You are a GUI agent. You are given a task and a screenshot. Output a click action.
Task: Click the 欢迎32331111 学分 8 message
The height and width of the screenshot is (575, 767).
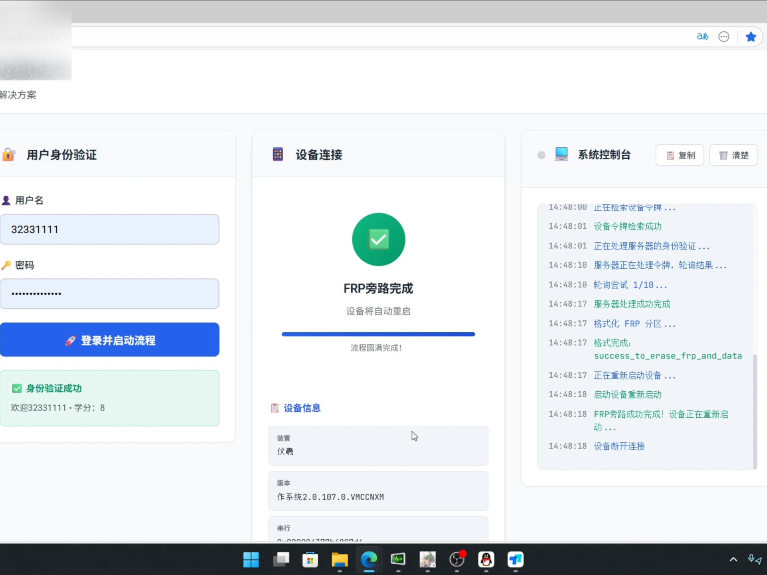[x=58, y=408]
